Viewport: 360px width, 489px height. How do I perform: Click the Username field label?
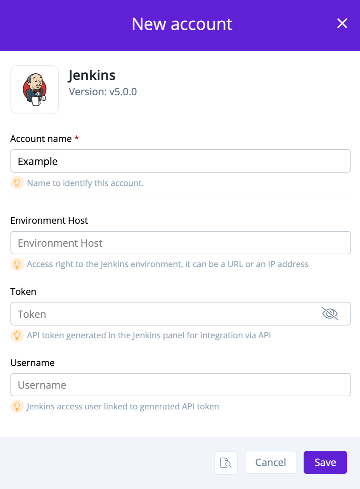coord(32,363)
